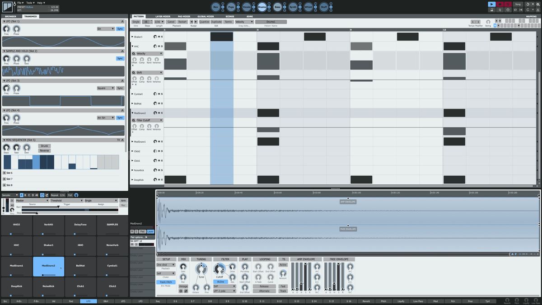This screenshot has width=542, height=305.
Task: Enable Track Pitch in the Setup section
Action: pyautogui.click(x=167, y=282)
